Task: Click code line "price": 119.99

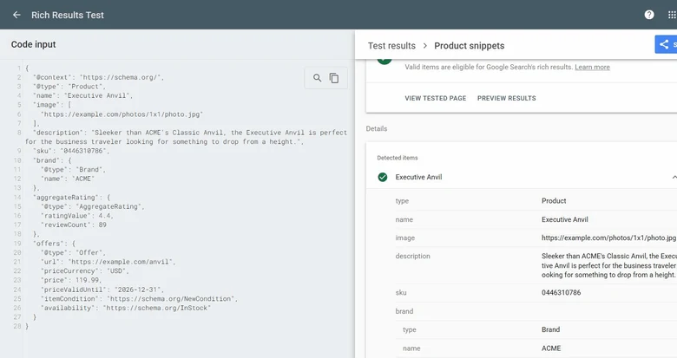Action: click(71, 280)
